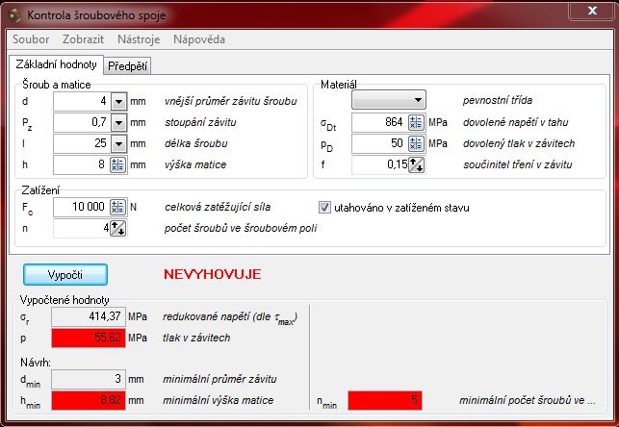
Task: Expand bolt length l dropdown
Action: pos(118,143)
